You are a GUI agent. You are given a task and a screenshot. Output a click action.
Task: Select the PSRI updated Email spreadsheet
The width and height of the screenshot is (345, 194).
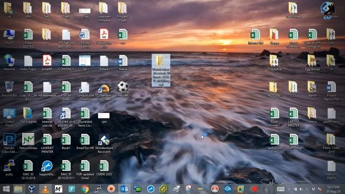pyautogui.click(x=85, y=170)
